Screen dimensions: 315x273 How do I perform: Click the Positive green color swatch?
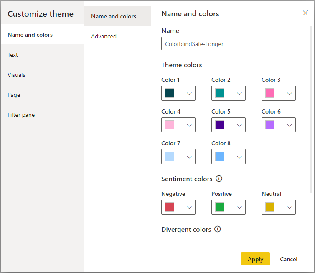point(220,207)
